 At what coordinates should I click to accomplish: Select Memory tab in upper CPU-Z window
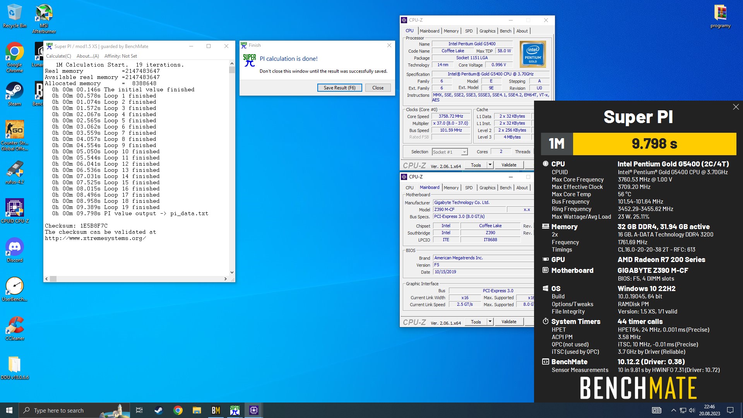point(451,31)
